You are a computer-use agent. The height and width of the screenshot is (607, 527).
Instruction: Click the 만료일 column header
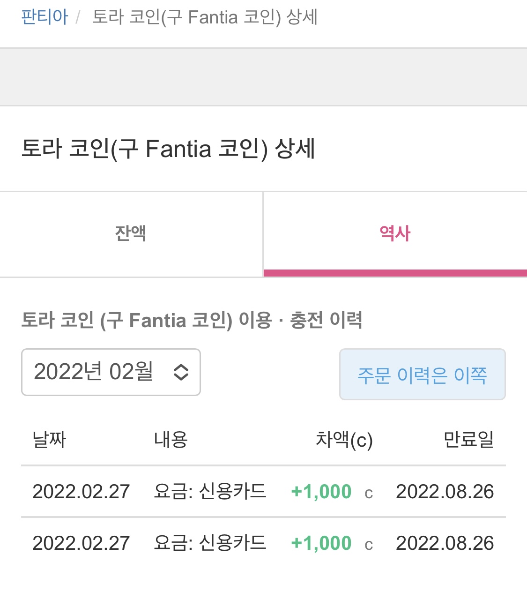point(468,440)
